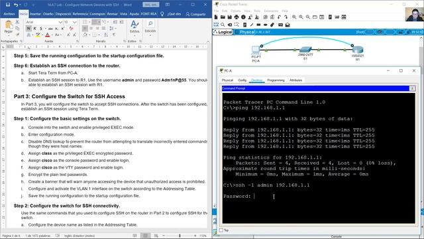Click the PC-A computer device
Viewport: 424px width, 239px height.
click(x=256, y=50)
